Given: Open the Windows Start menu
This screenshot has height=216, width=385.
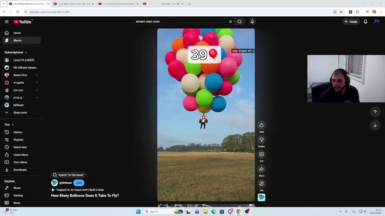Looking at the screenshot, I should click(138, 211).
